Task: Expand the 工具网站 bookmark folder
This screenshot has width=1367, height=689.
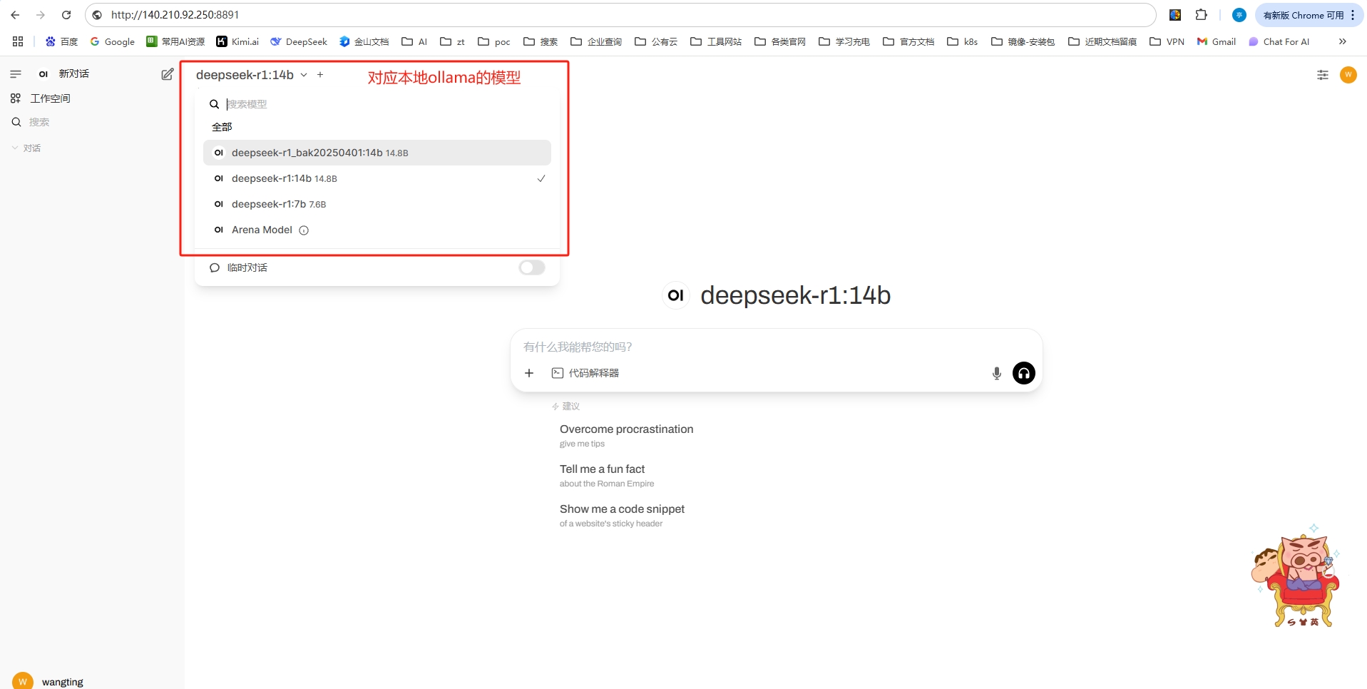Action: tap(716, 41)
